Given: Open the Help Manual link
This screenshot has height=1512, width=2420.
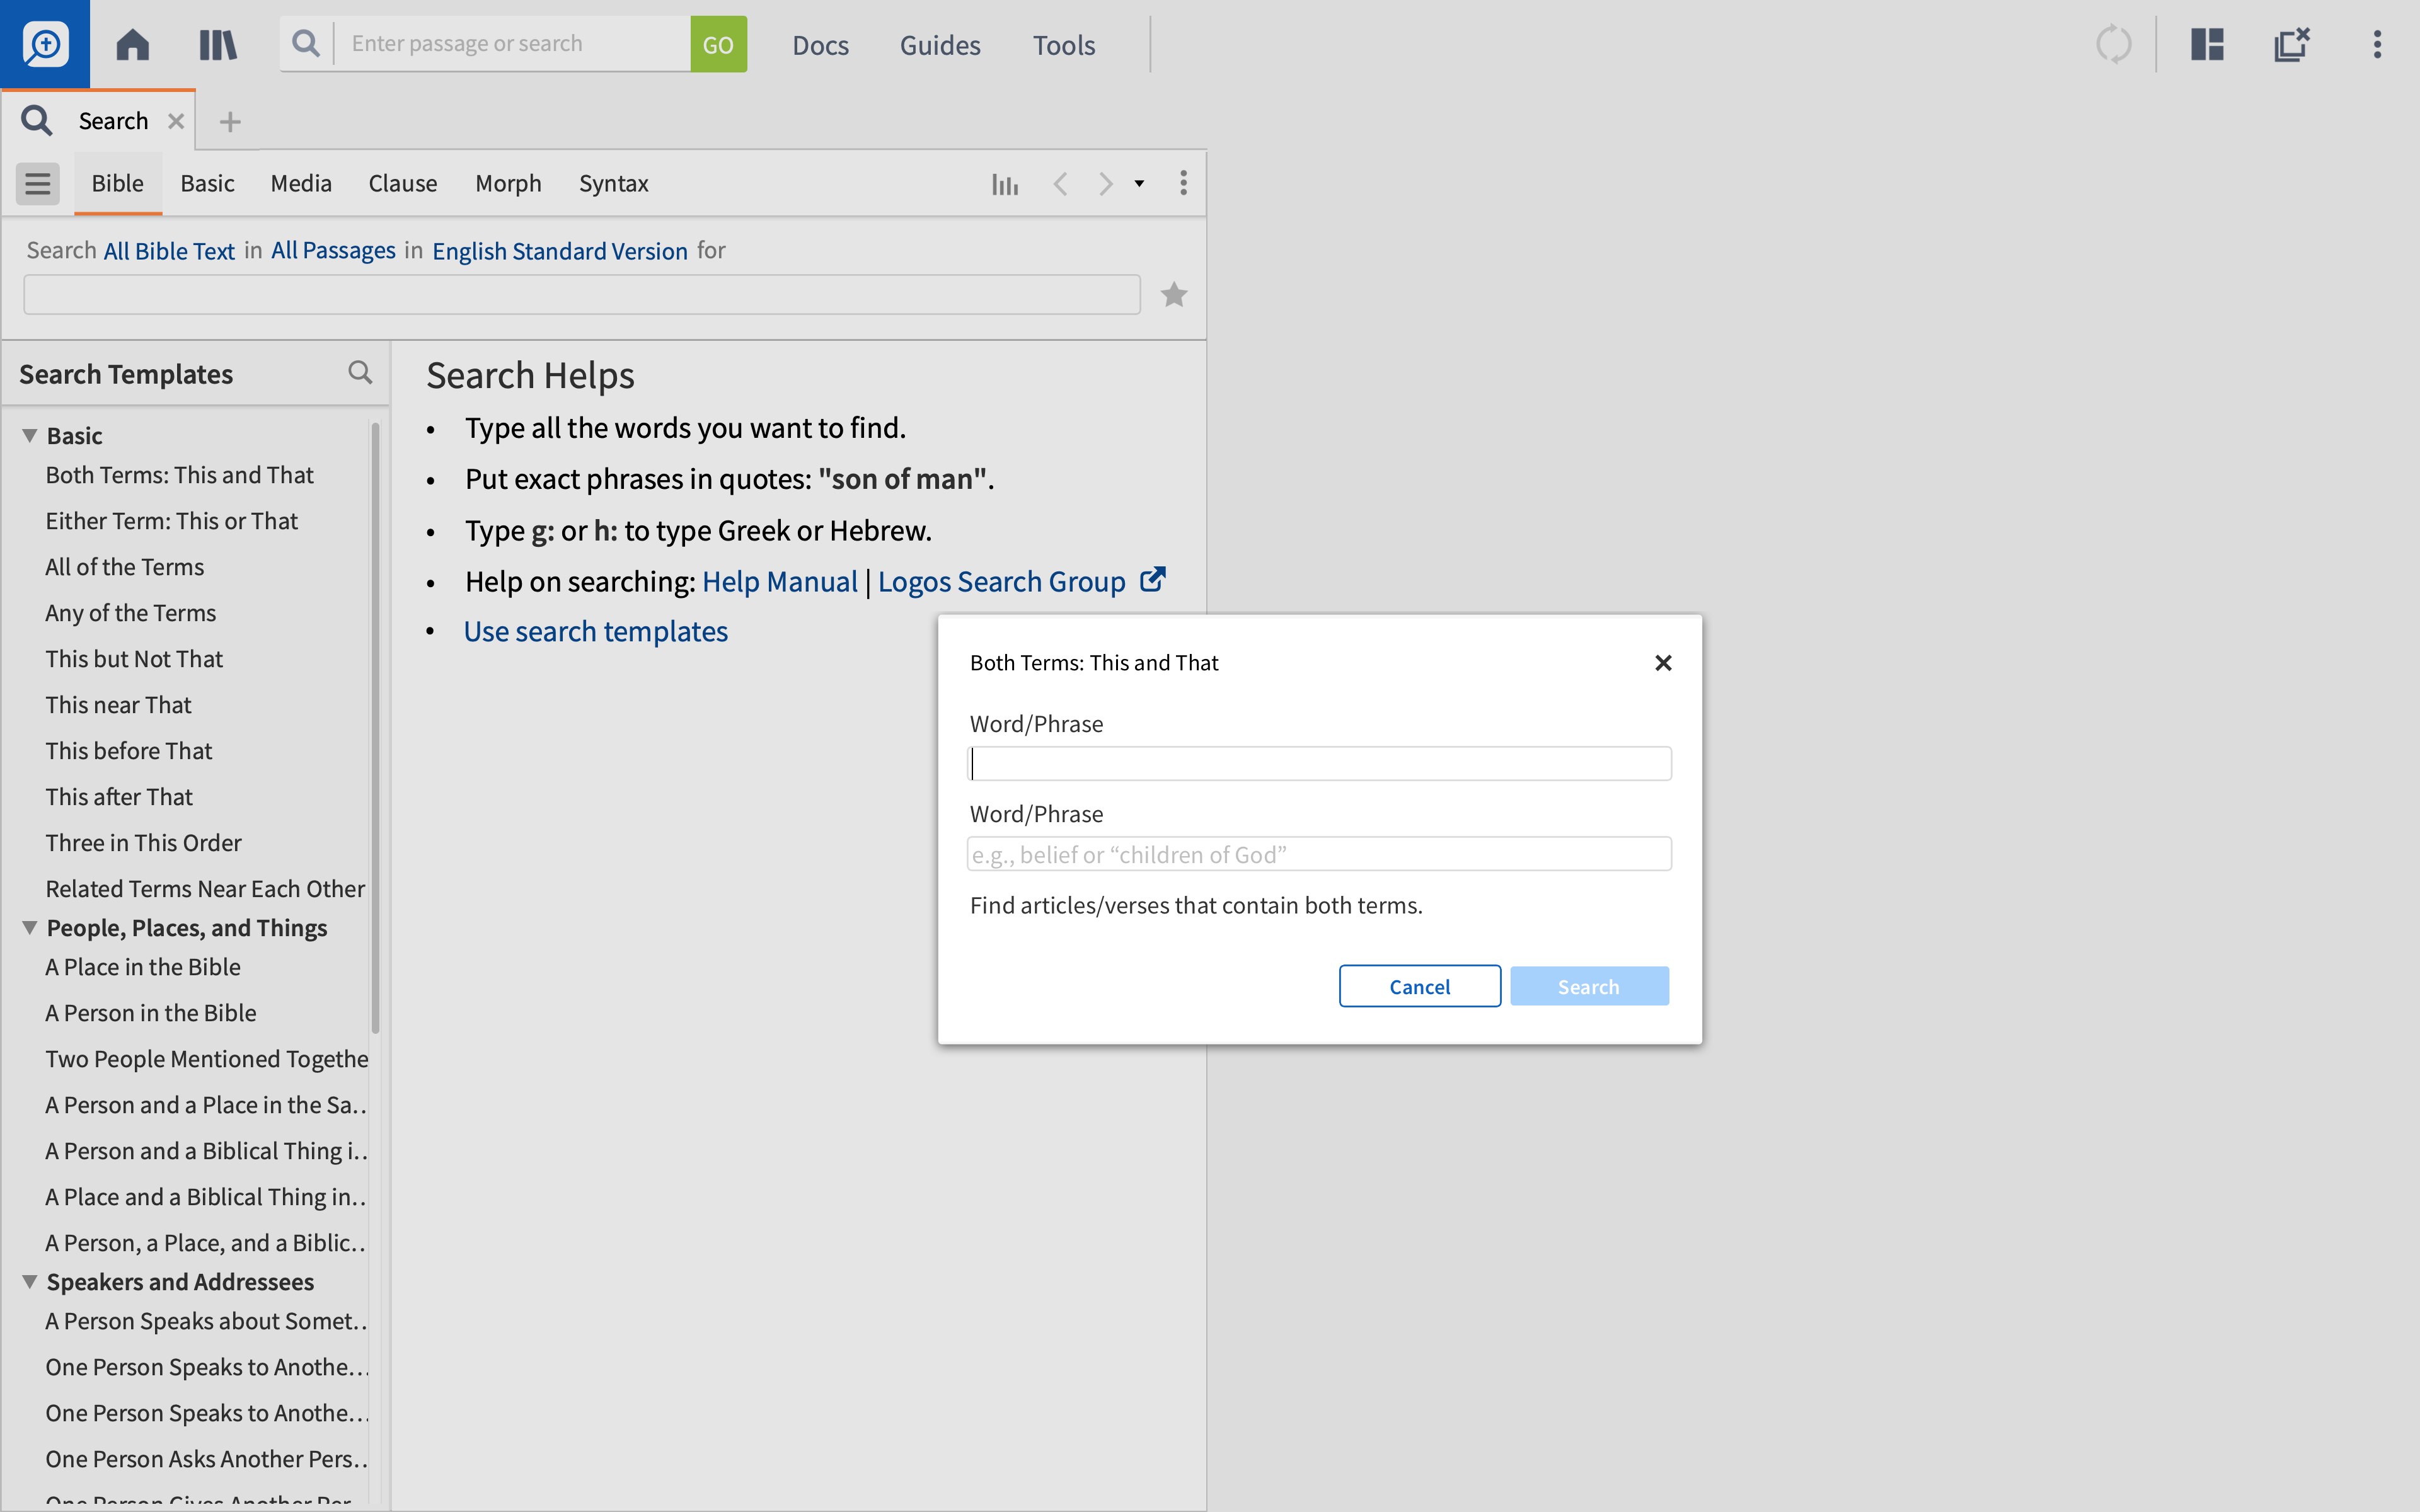Looking at the screenshot, I should click(x=780, y=581).
